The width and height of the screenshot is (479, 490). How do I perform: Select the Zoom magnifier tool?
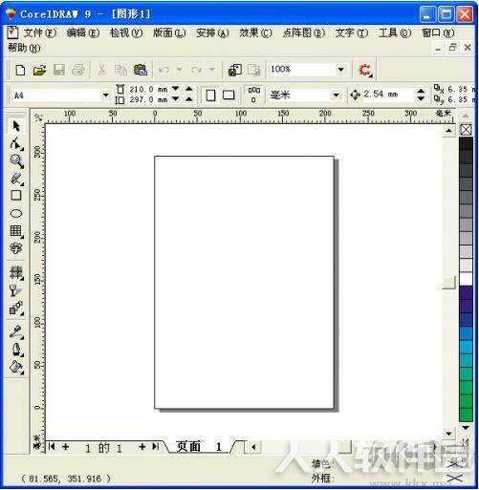(x=16, y=161)
